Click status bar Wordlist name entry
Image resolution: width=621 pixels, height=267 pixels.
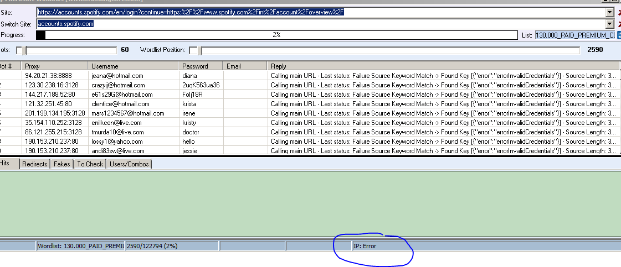point(80,246)
